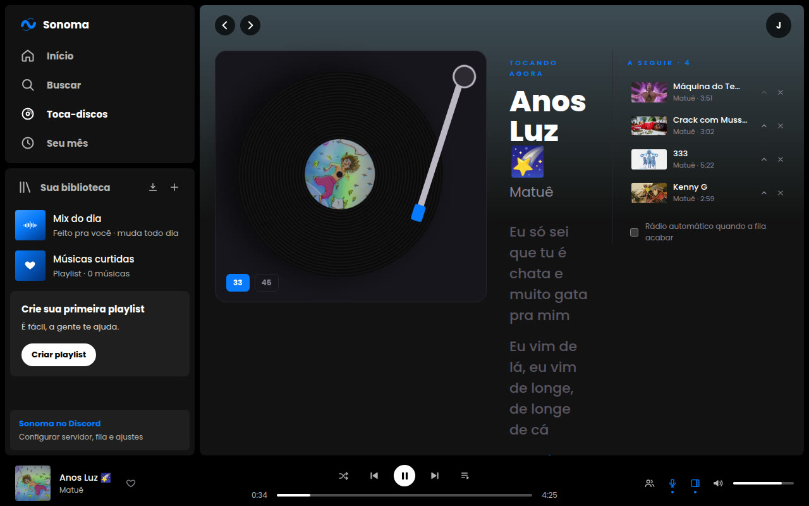The width and height of the screenshot is (809, 506).
Task: Toggle the lyrics microphone icon
Action: 672,483
